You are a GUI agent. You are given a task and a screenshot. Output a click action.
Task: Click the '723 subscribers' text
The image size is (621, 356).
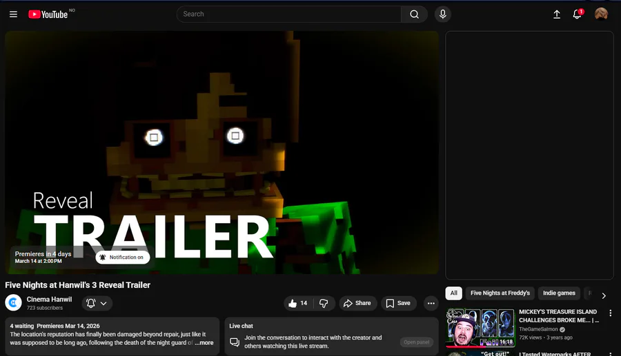pos(44,308)
